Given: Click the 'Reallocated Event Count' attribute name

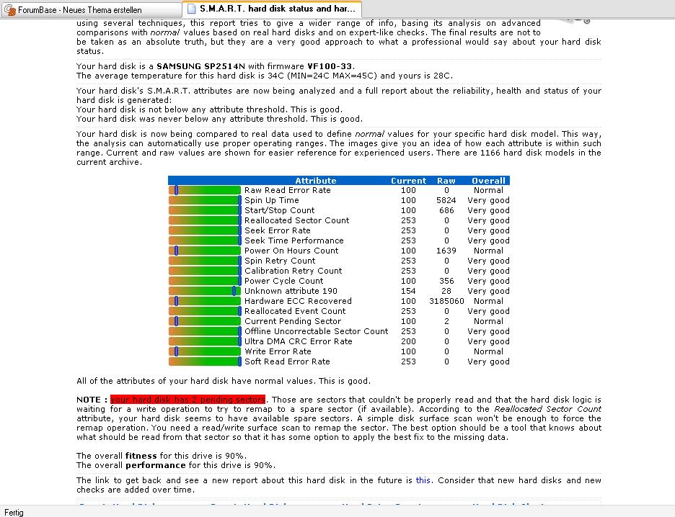Looking at the screenshot, I should (295, 311).
